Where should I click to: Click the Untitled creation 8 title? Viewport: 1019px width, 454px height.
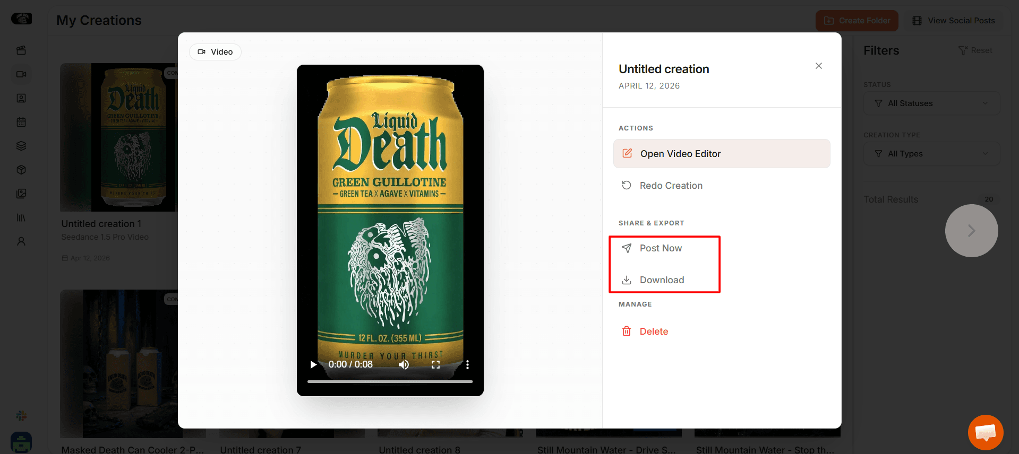point(419,450)
